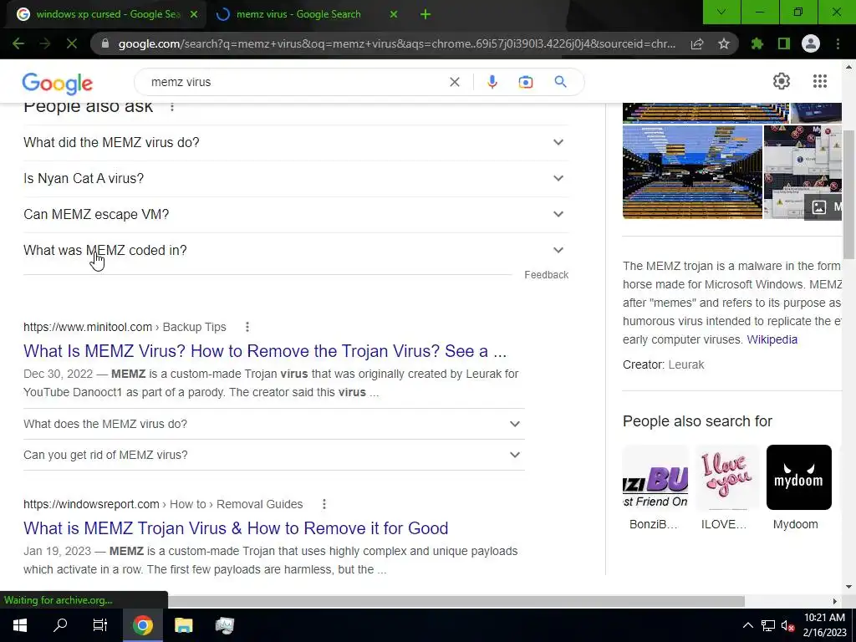Open options for the minitool.com result

[x=247, y=327]
